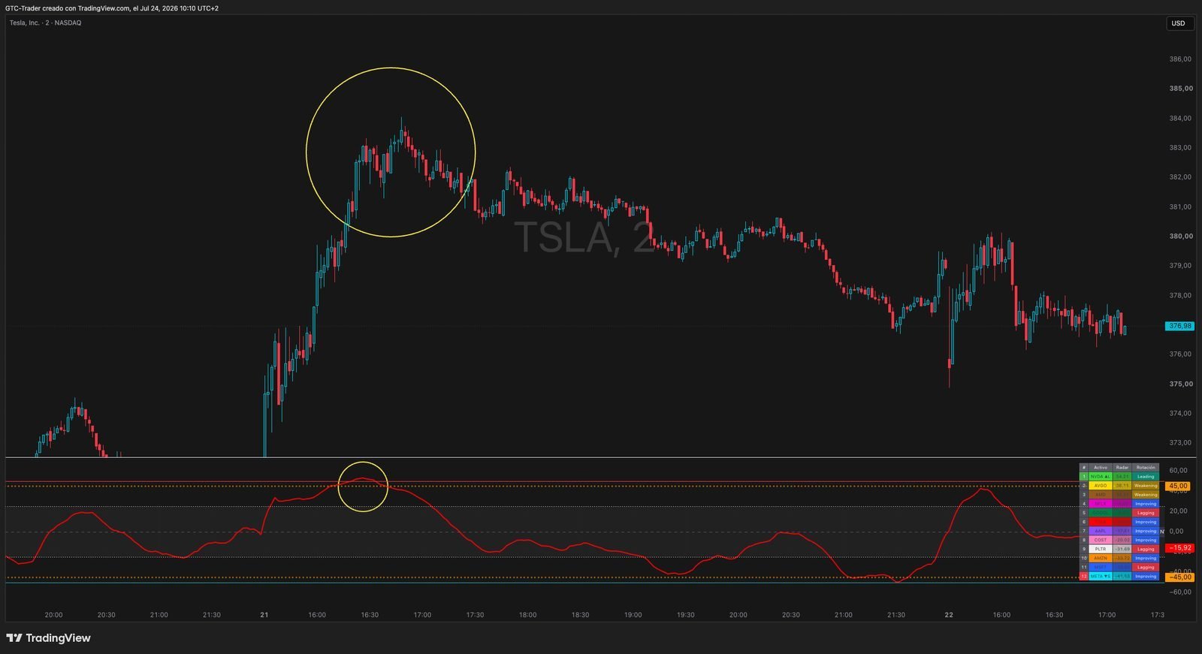
Task: Click the Improving cell in the COST row
Action: [x=1146, y=540]
